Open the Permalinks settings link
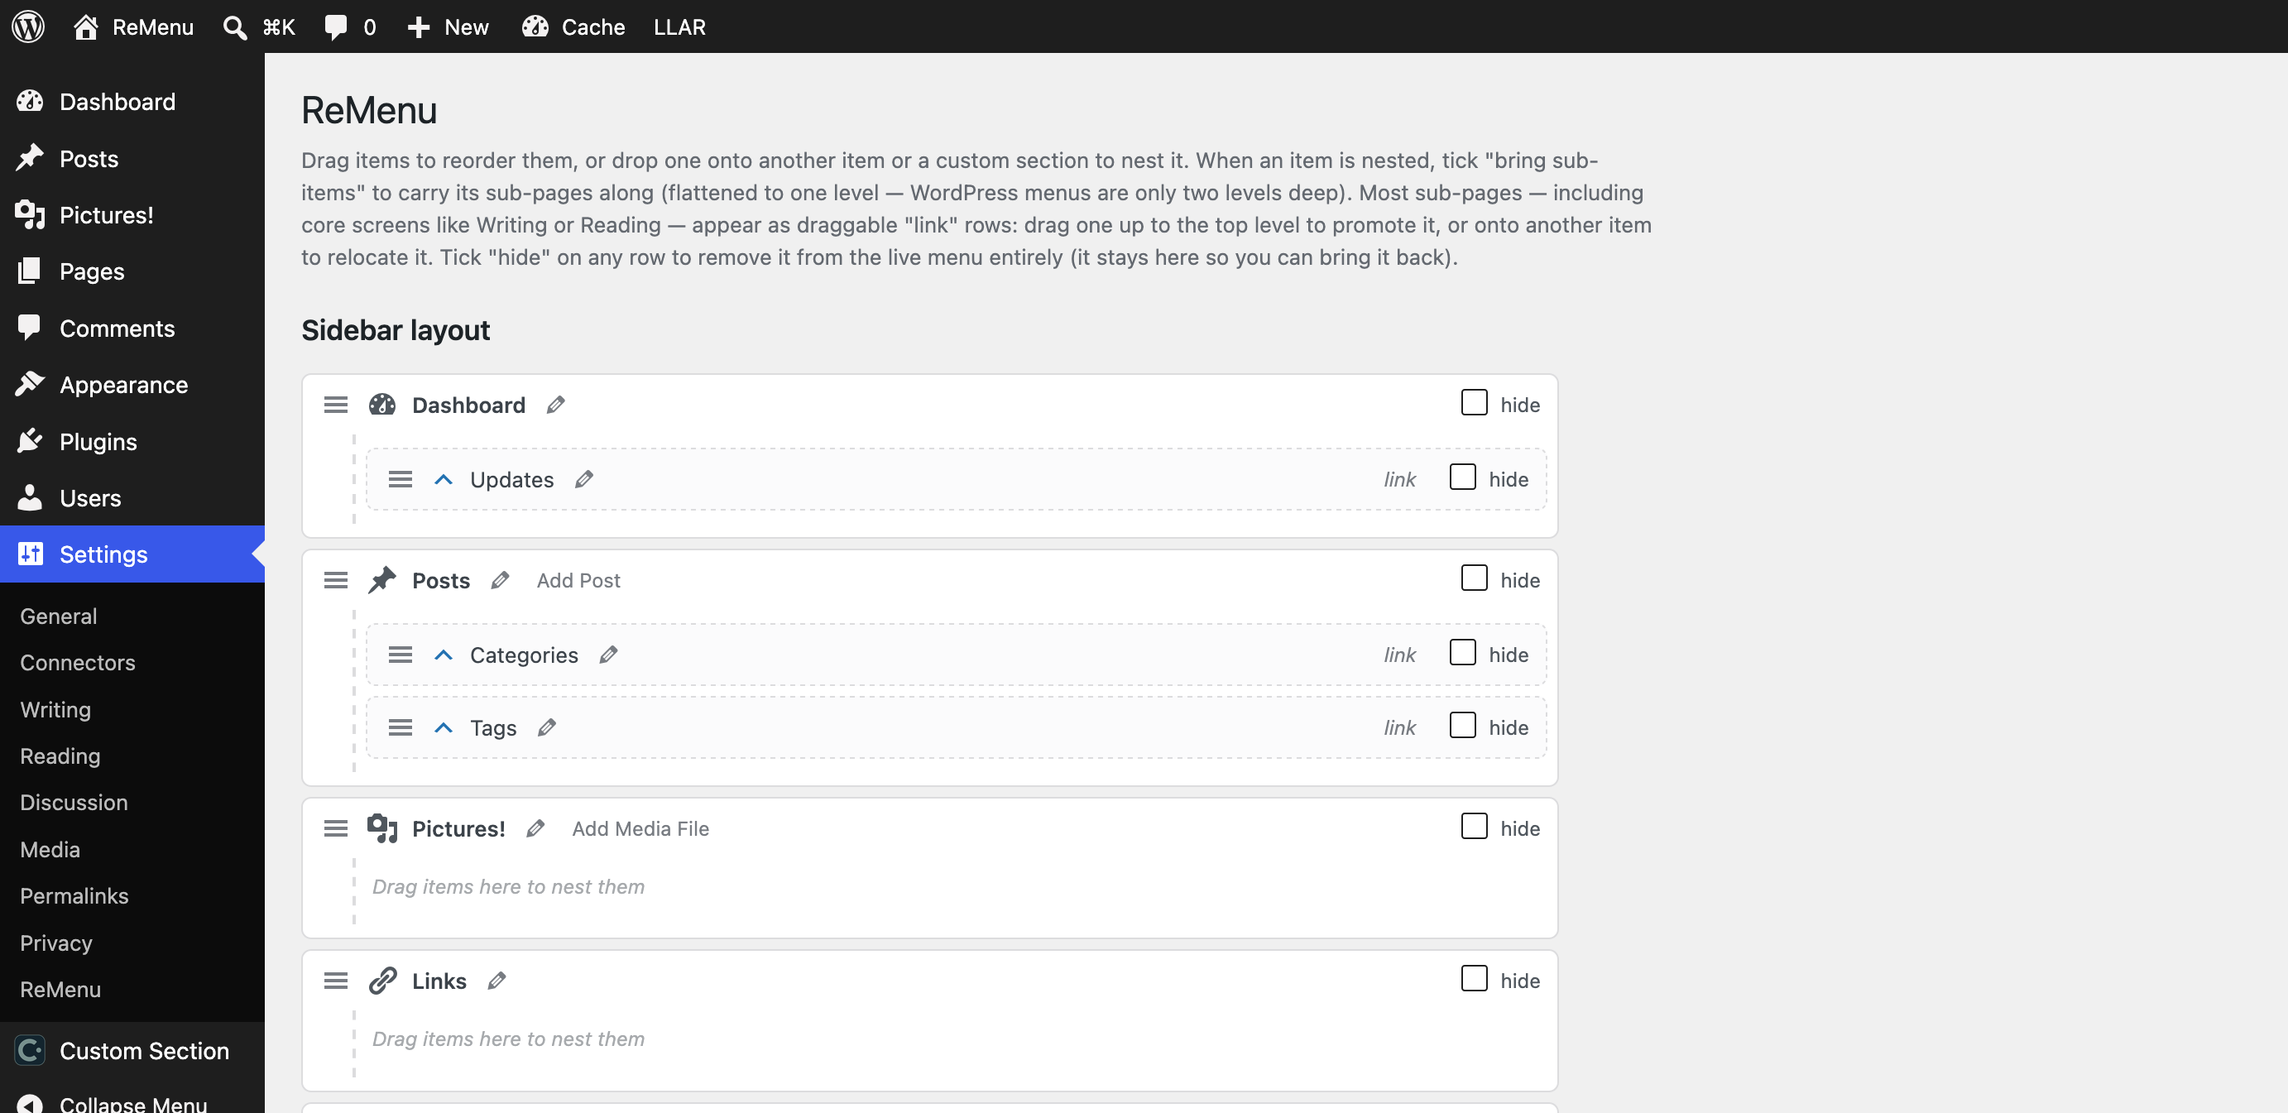 pyautogui.click(x=74, y=896)
